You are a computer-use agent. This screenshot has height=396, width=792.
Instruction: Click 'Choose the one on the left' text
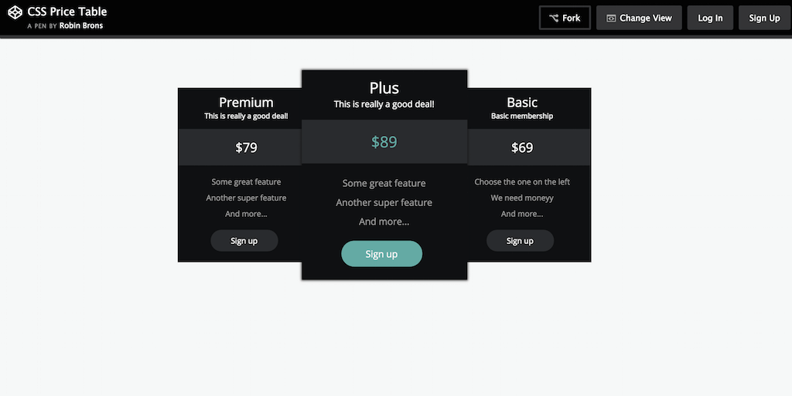click(522, 182)
